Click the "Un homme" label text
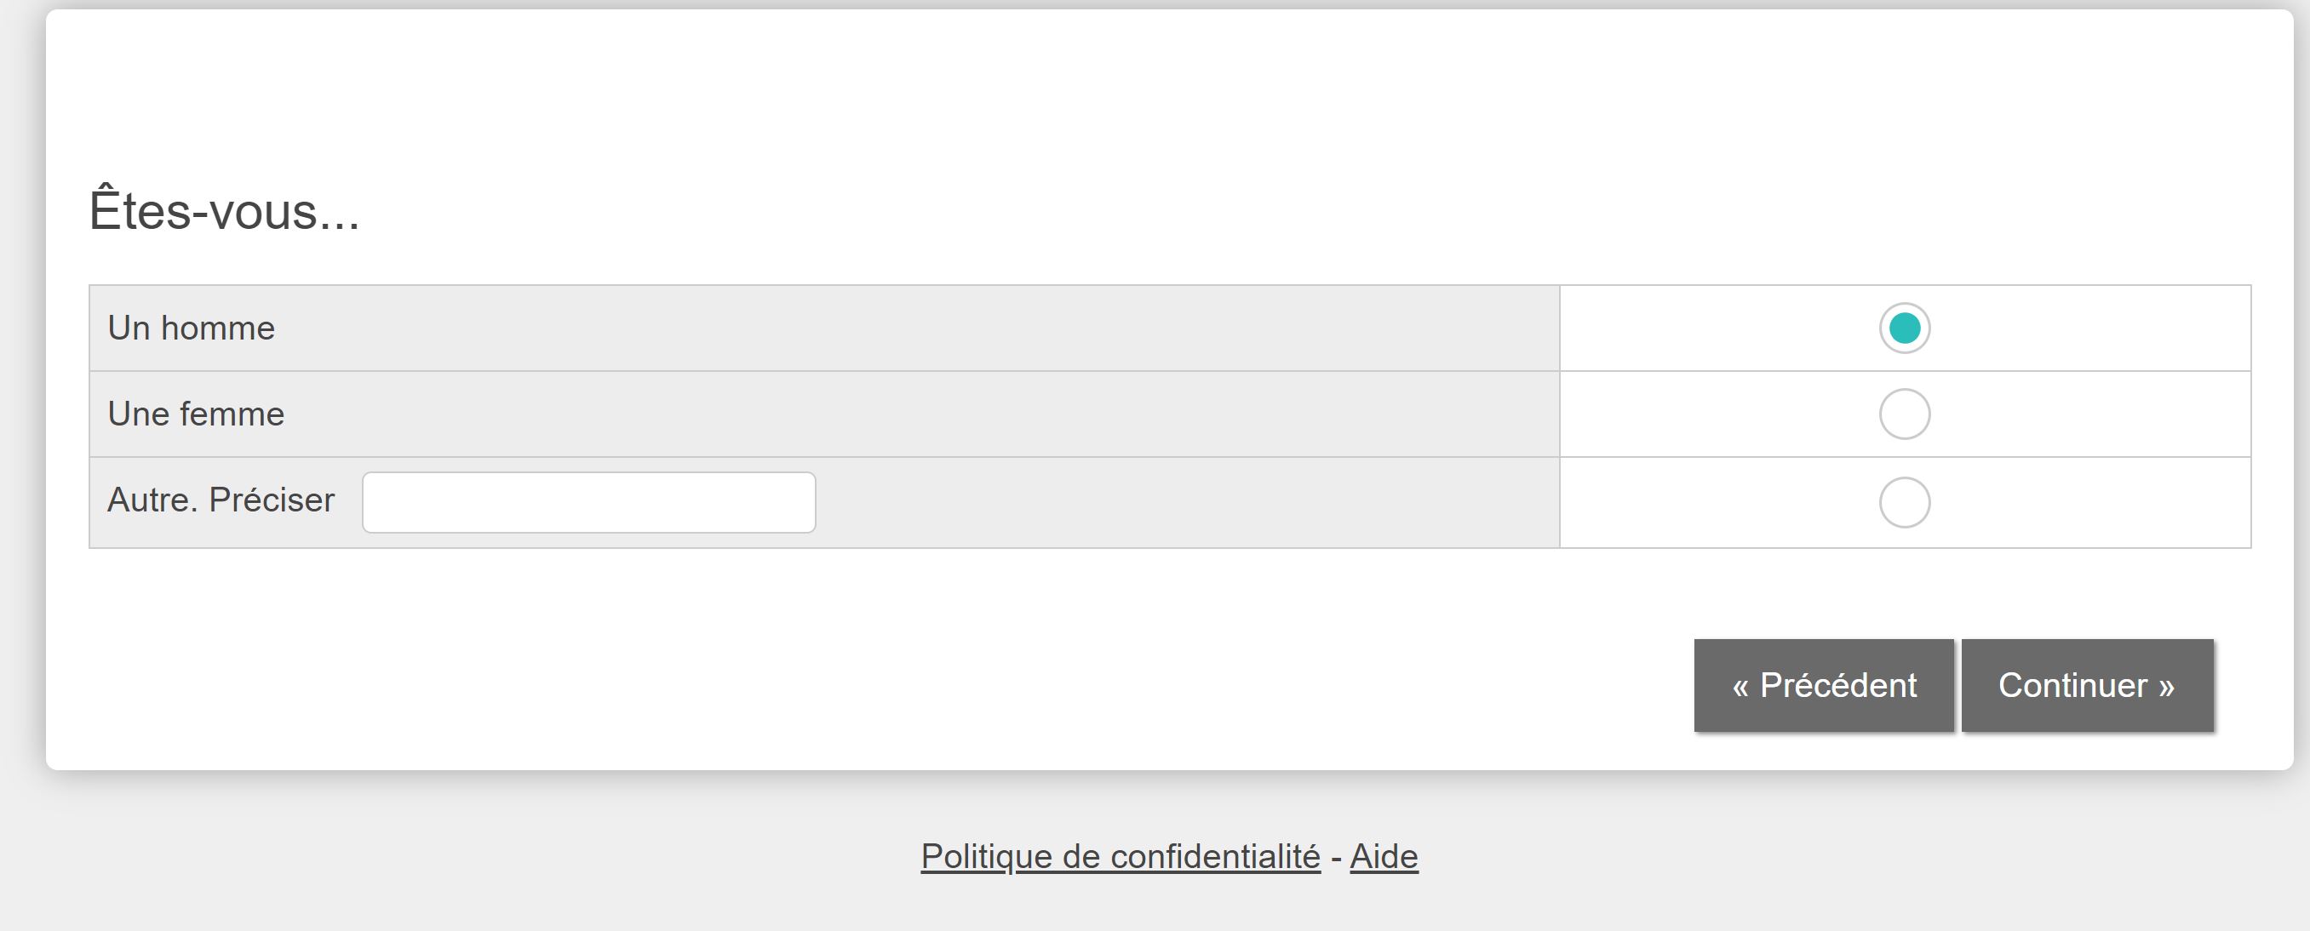This screenshot has width=2310, height=931. (191, 328)
